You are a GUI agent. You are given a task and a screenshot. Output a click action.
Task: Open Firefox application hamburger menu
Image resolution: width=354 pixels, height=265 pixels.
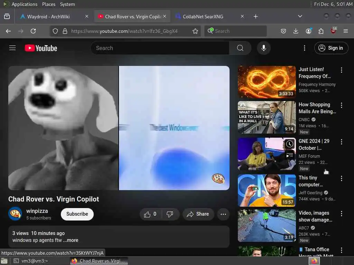point(346,31)
